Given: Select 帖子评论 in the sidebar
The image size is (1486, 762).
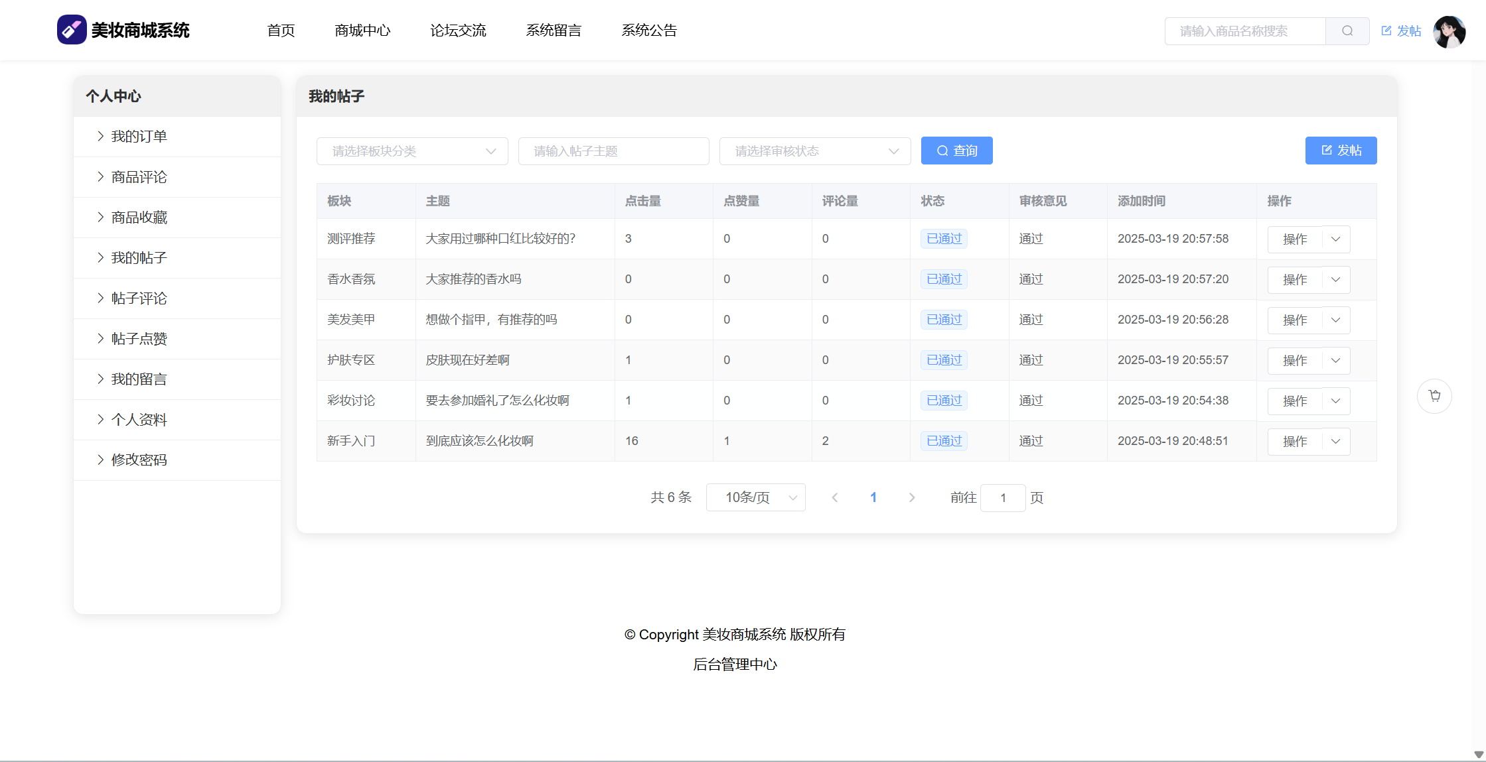Looking at the screenshot, I should pos(139,298).
